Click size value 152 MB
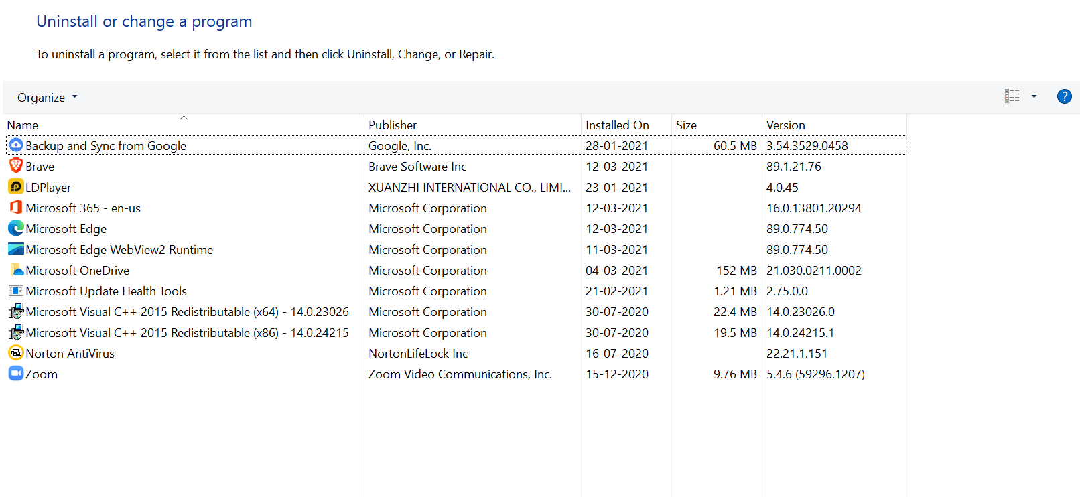Viewport: 1080px width, 497px height. point(737,271)
